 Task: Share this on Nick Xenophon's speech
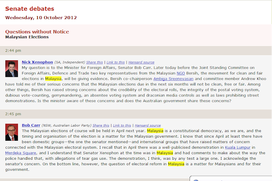(94, 62)
